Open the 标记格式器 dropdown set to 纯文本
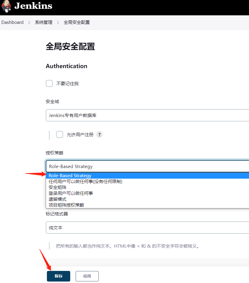This screenshot has height=283, width=249. coord(148,228)
